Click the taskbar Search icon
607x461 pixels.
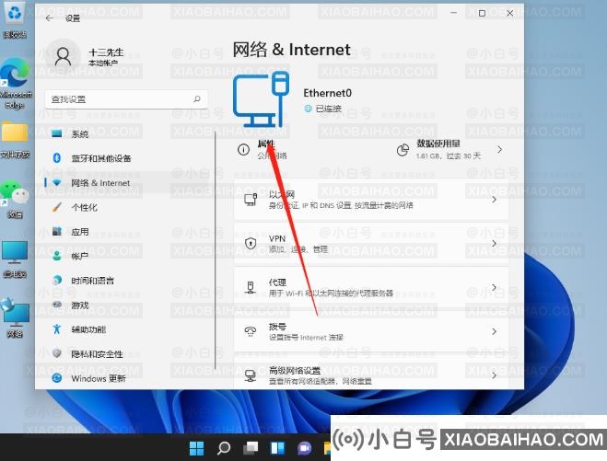point(224,448)
